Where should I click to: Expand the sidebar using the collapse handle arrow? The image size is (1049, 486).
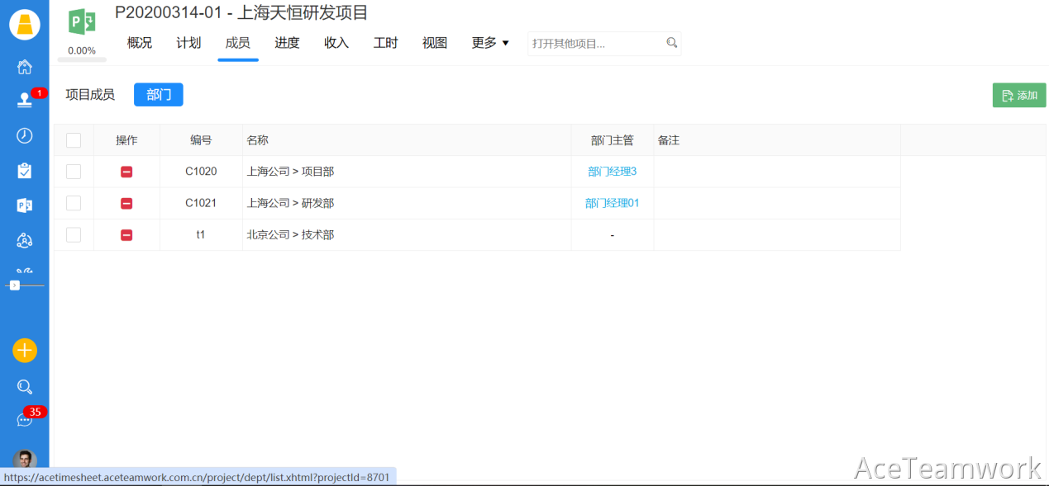coord(15,285)
